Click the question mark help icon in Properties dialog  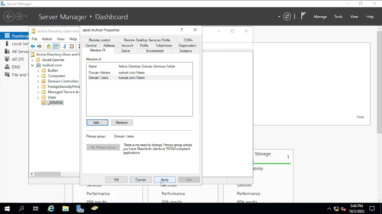pyautogui.click(x=182, y=30)
